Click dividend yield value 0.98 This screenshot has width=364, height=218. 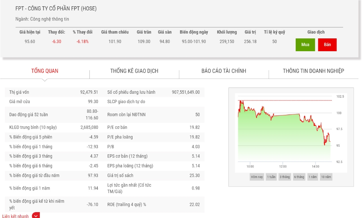click(x=196, y=188)
